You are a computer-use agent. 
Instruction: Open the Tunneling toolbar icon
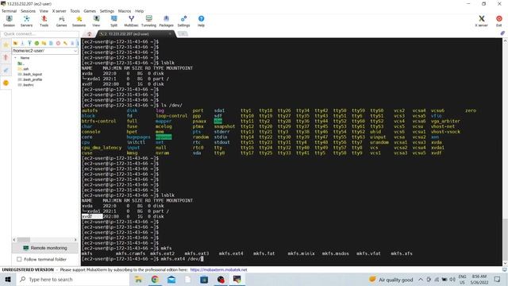pos(148,21)
